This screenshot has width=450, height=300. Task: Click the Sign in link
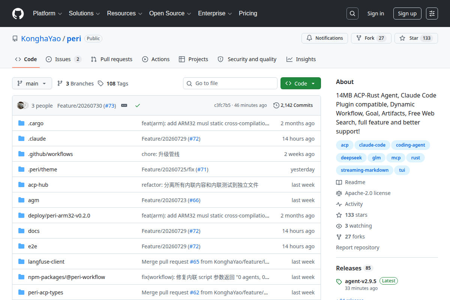376,13
